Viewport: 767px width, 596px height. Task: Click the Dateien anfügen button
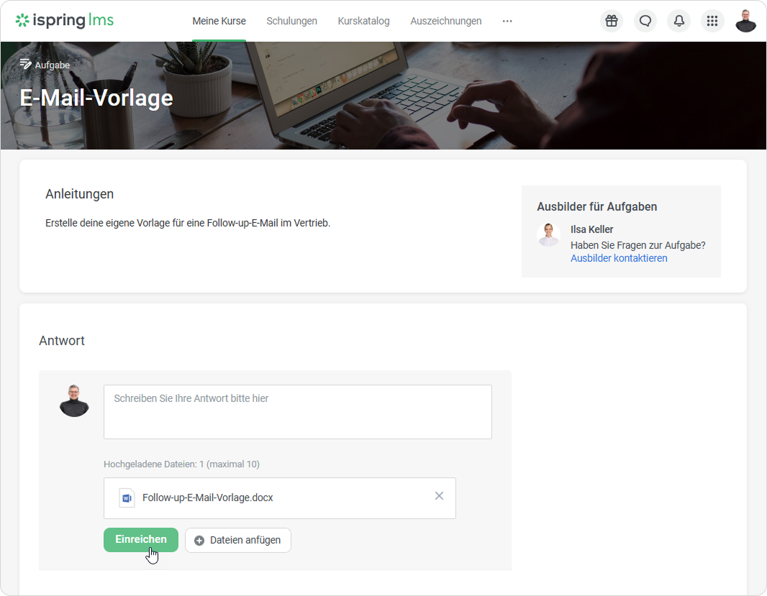[x=238, y=541]
